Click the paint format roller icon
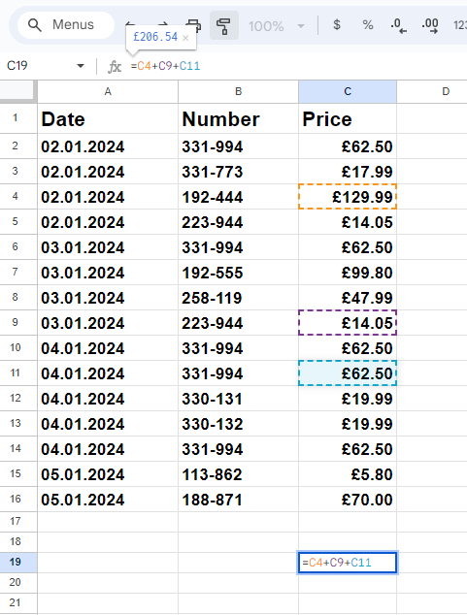Viewport: 467px width, 615px height. [224, 25]
